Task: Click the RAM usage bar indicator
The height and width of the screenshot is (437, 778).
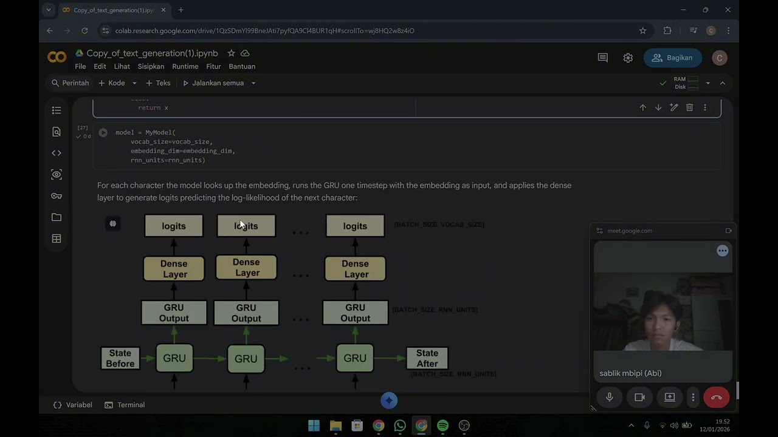Action: pos(693,80)
